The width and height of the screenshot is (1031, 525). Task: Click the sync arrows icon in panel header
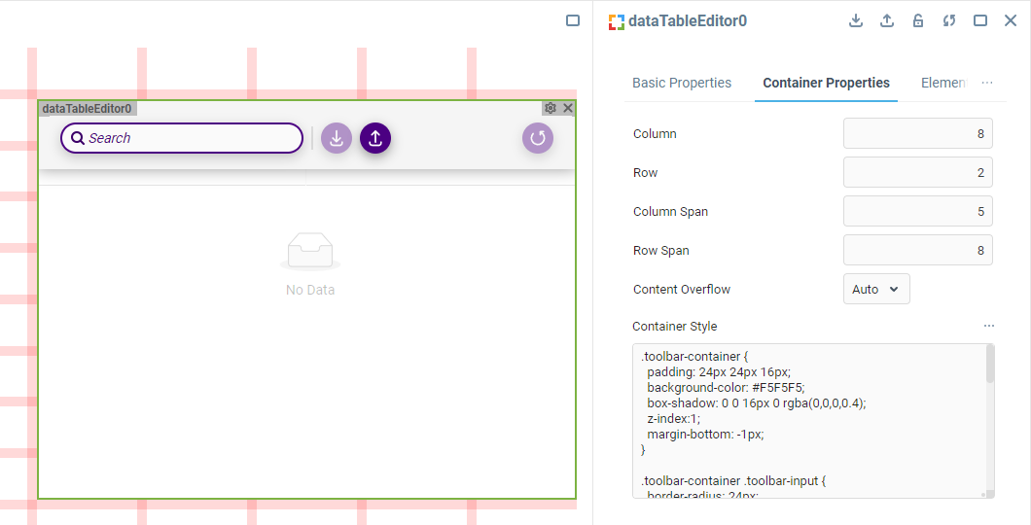[949, 20]
